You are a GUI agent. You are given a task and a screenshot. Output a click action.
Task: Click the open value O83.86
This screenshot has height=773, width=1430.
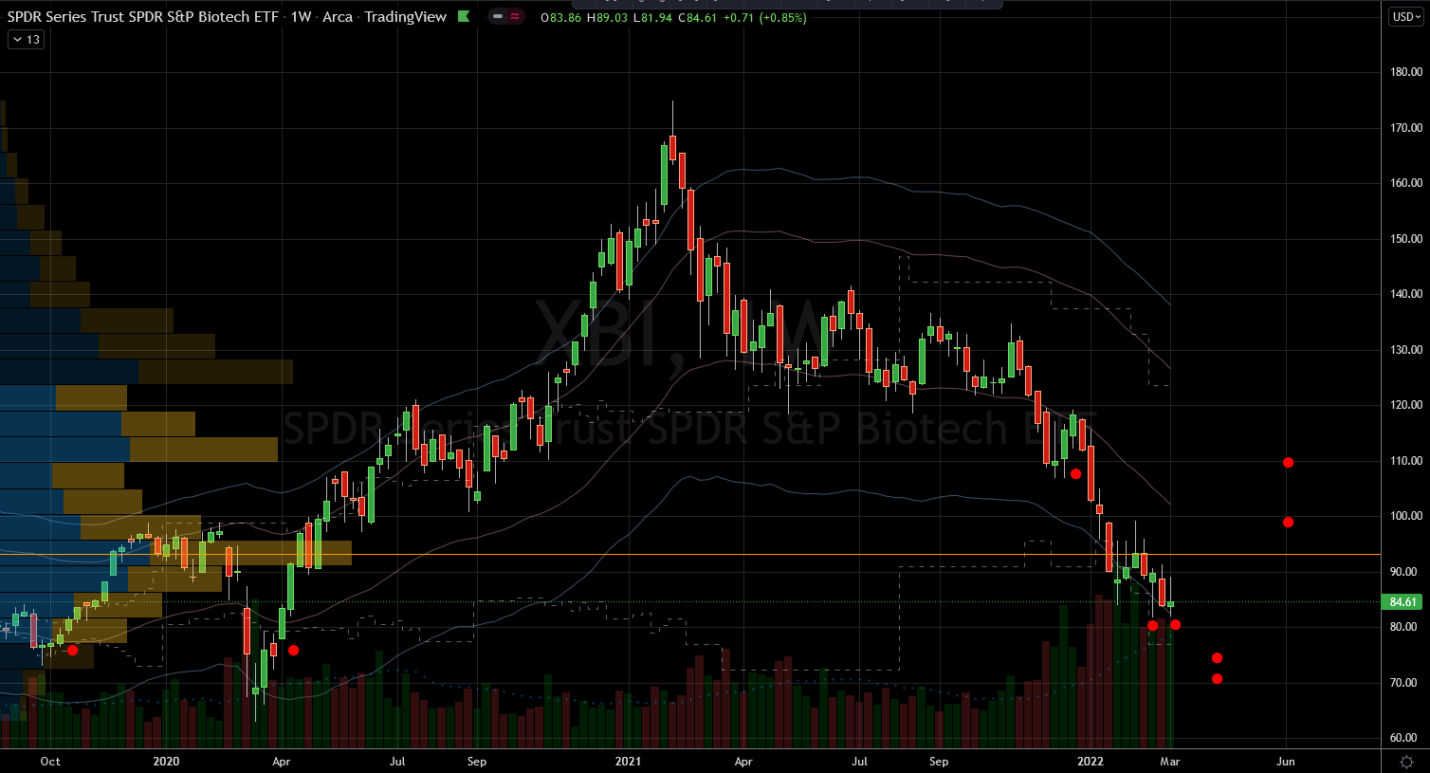559,18
